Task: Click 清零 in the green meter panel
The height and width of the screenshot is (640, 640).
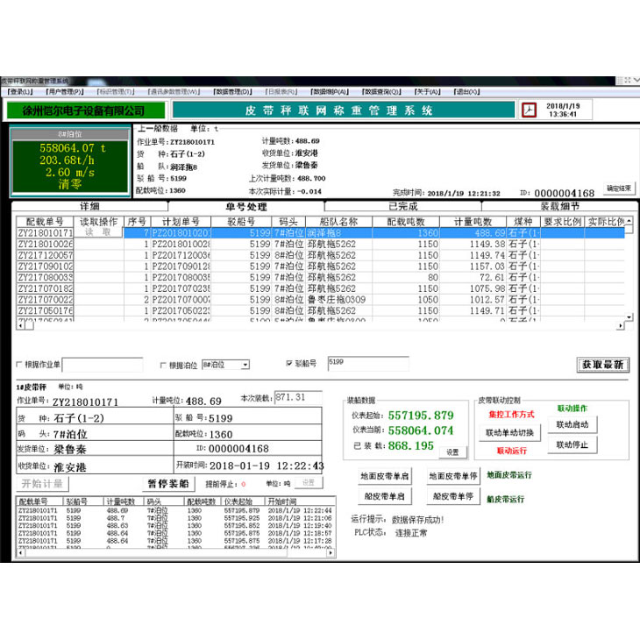Action: [x=70, y=184]
